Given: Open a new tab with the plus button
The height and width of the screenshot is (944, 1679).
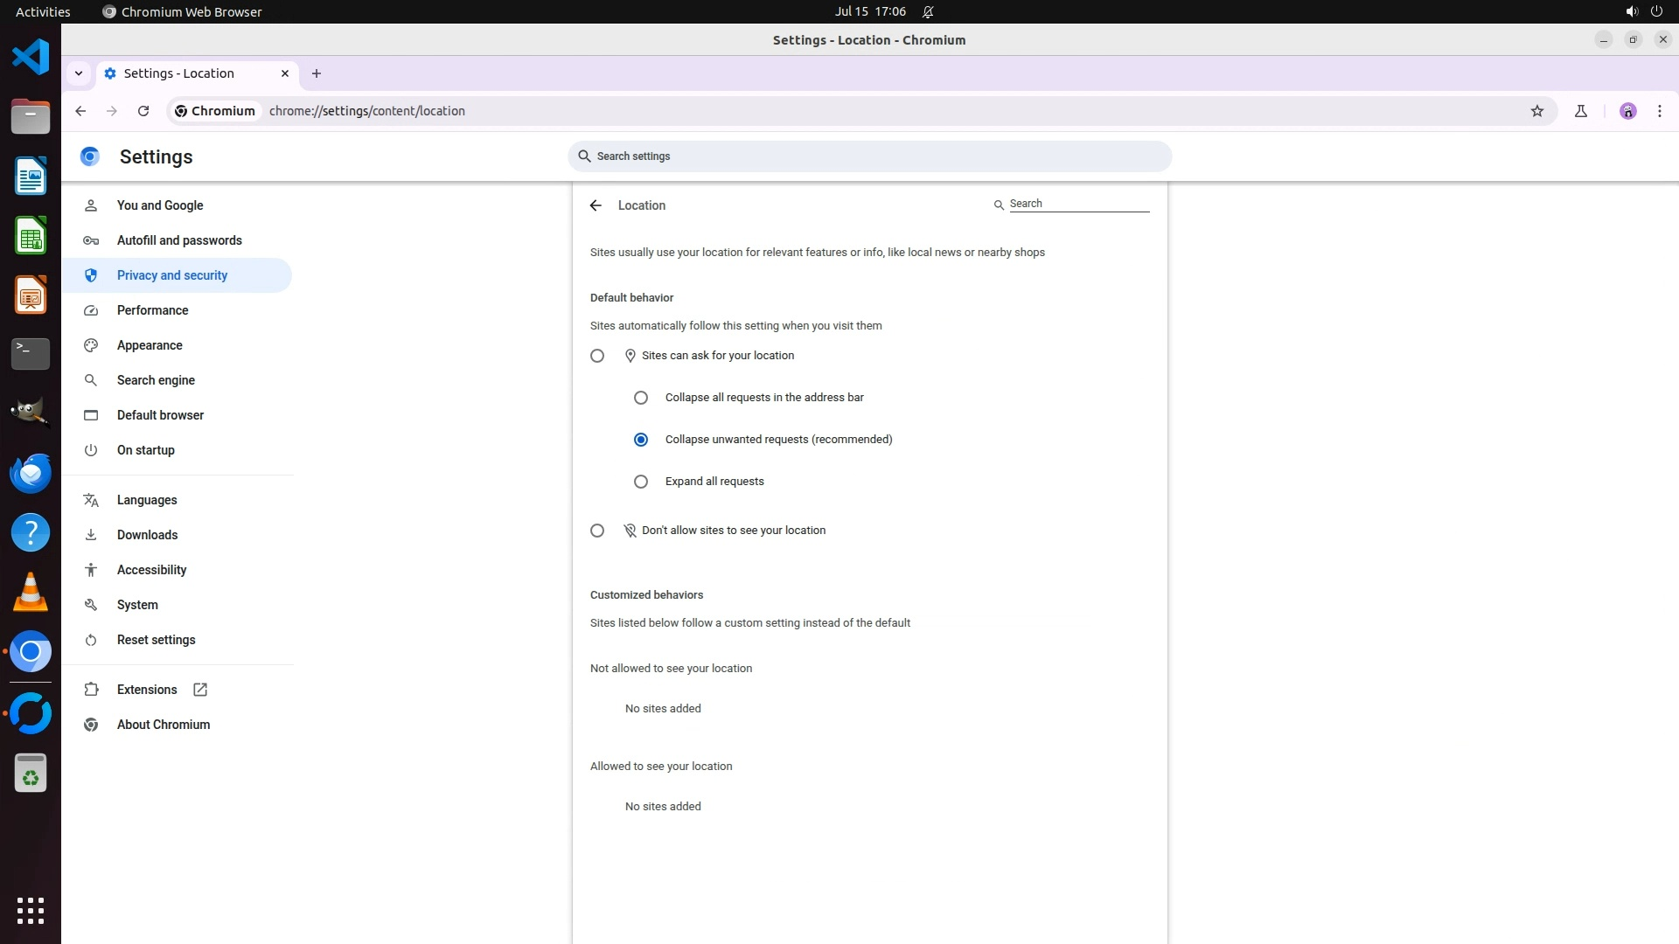Looking at the screenshot, I should pos(317,73).
